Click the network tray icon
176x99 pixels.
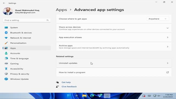click(x=155, y=96)
